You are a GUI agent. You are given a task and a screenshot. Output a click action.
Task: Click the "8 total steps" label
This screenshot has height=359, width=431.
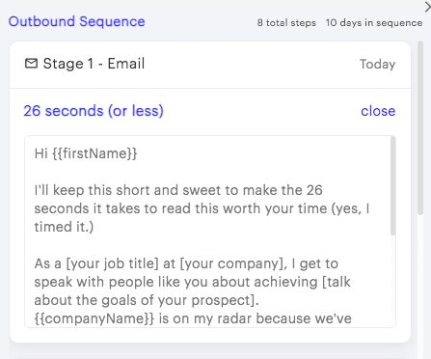[x=286, y=23]
